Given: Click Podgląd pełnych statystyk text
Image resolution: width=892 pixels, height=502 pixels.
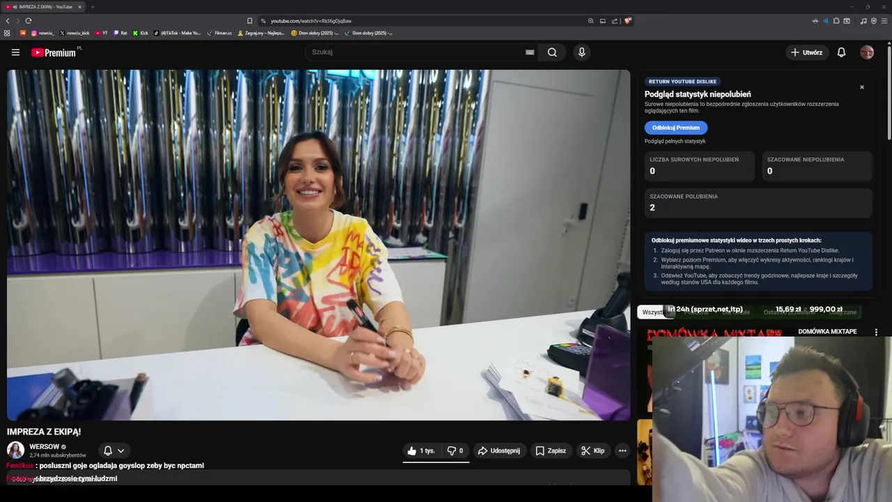Looking at the screenshot, I should click(x=675, y=142).
